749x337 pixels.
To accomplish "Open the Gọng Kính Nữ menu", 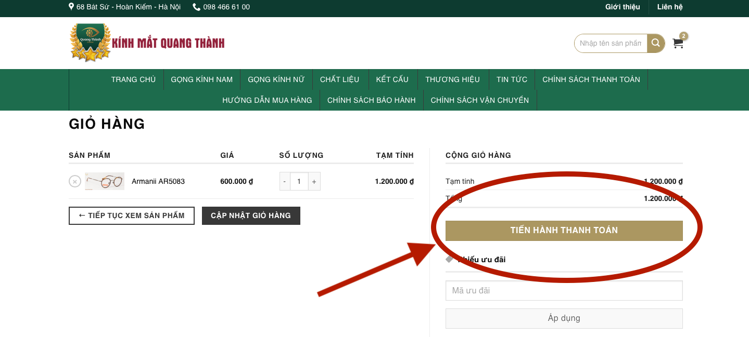I will 276,79.
